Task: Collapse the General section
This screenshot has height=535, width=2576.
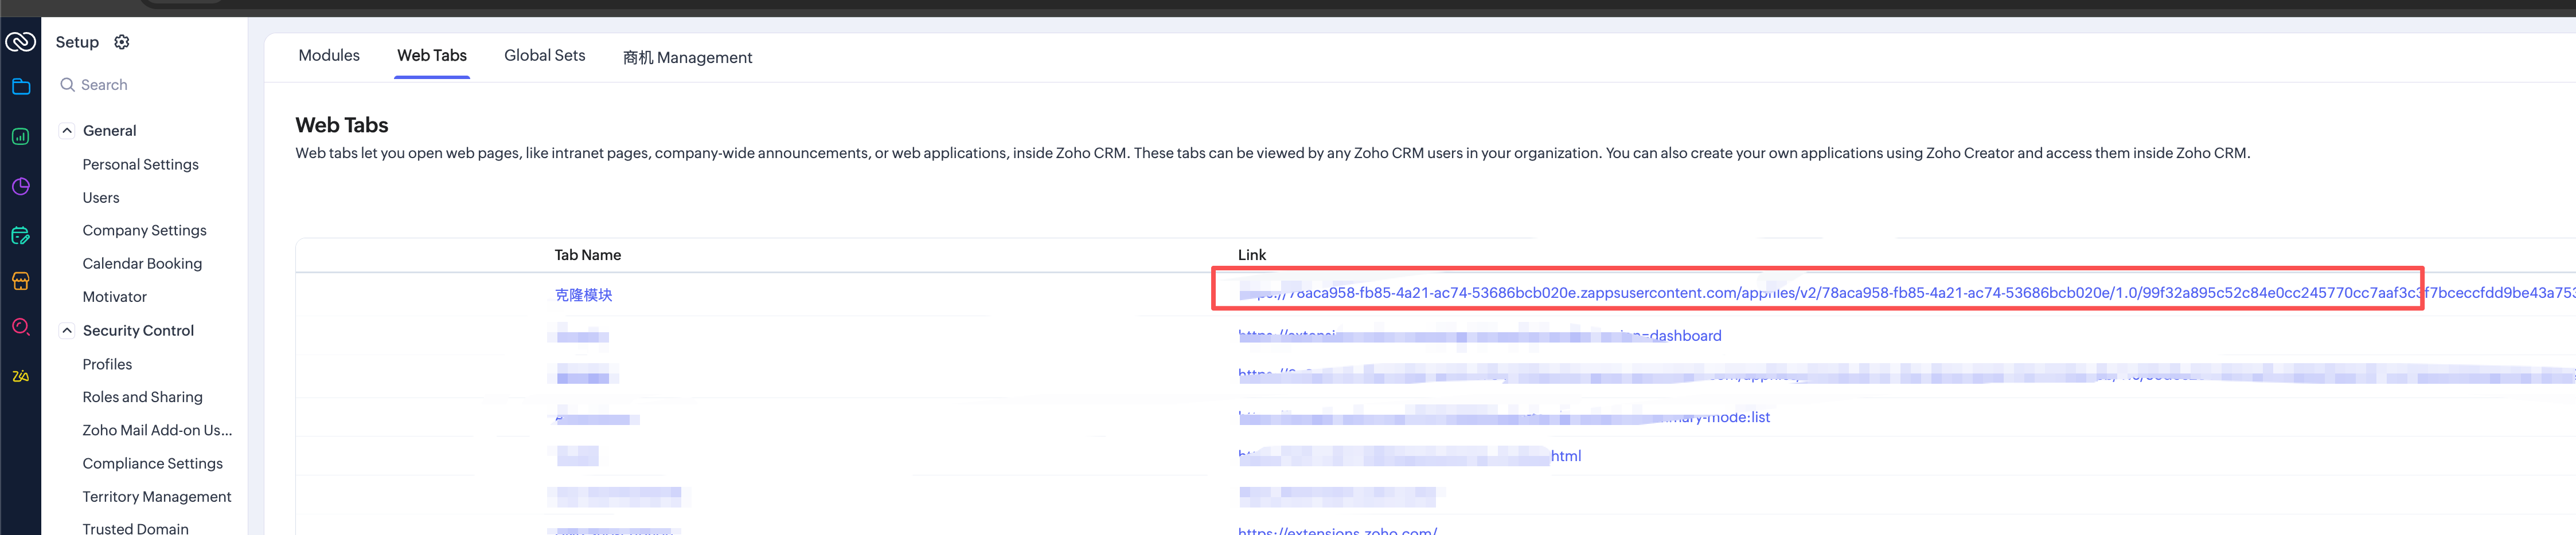Action: tap(67, 131)
